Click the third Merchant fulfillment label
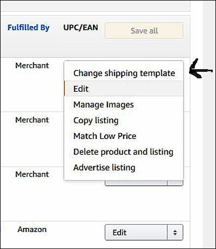Screen dimensions: 216x249 (32, 174)
